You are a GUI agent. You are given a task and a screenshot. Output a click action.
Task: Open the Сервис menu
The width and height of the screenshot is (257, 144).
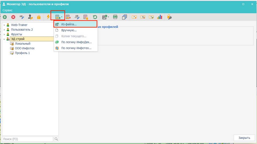(x=8, y=10)
